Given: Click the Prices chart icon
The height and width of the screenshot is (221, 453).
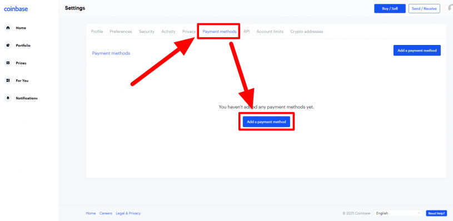Looking at the screenshot, I should [x=8, y=63].
